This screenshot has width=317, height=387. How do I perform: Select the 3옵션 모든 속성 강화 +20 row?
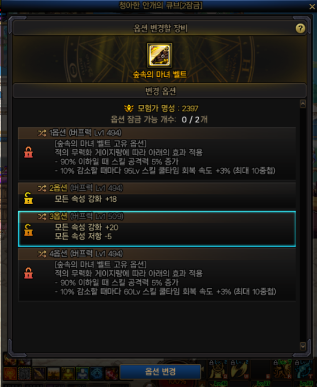157,229
